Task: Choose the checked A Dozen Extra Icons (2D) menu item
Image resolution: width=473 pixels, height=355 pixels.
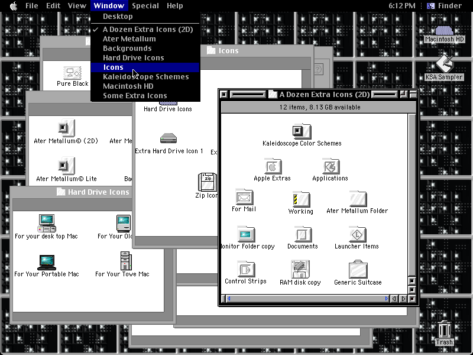Action: 145,29
